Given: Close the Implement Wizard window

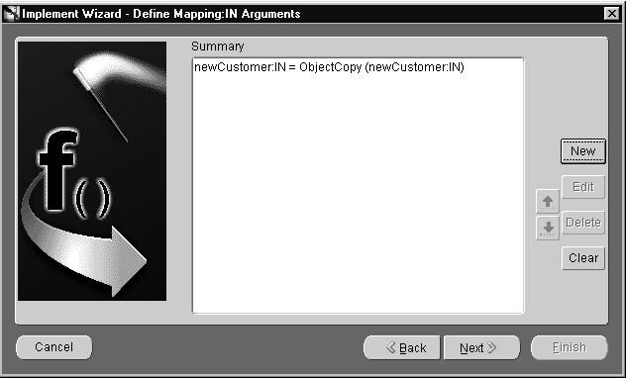Looking at the screenshot, I should (x=611, y=14).
